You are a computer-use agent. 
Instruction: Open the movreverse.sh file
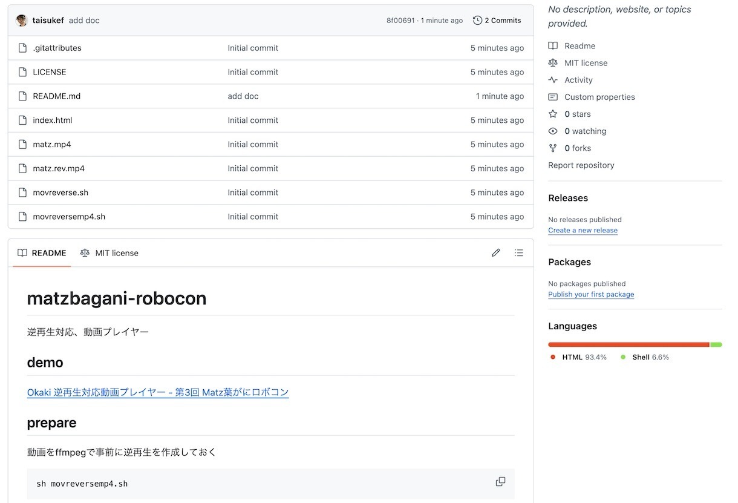(60, 192)
